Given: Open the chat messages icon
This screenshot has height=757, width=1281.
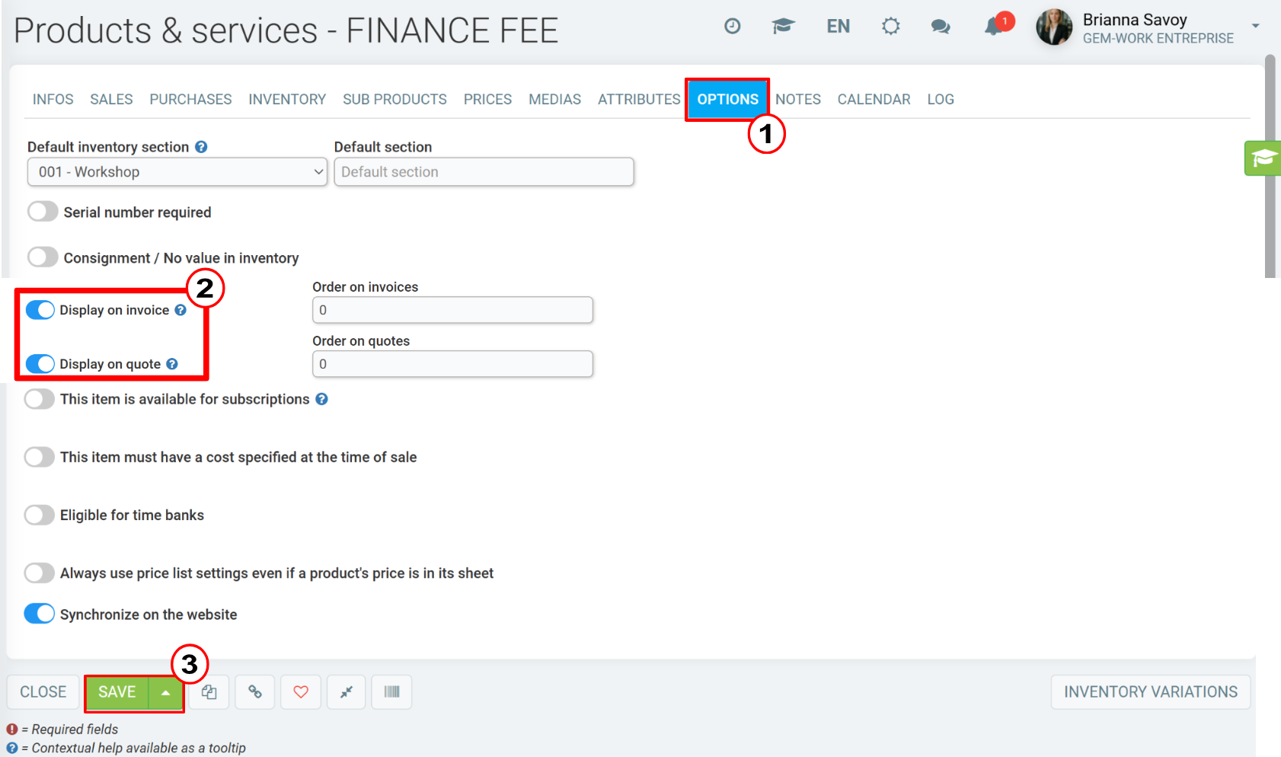Looking at the screenshot, I should coord(941,27).
